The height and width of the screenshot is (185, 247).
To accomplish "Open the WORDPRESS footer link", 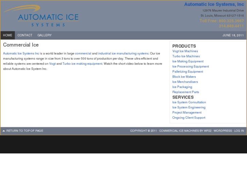I will coord(223,131).
